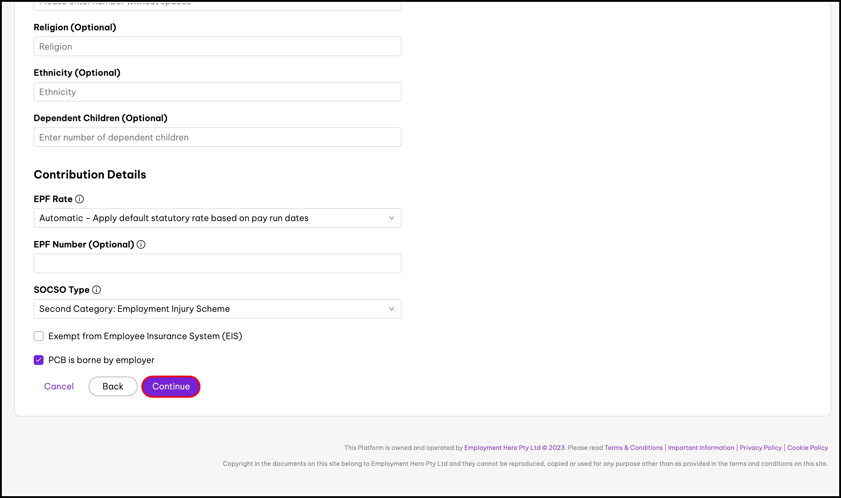Click the Continue button
841x498 pixels.
tap(171, 386)
